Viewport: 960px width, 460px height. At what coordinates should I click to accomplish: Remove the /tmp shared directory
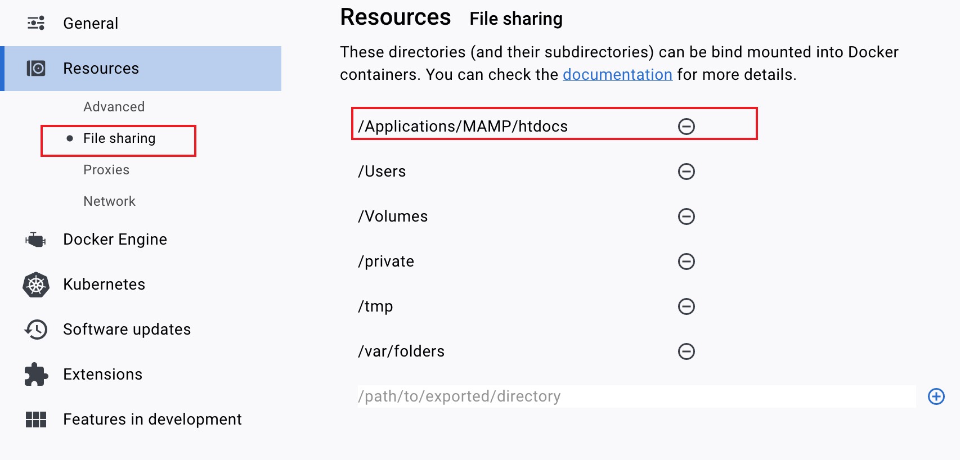(686, 306)
